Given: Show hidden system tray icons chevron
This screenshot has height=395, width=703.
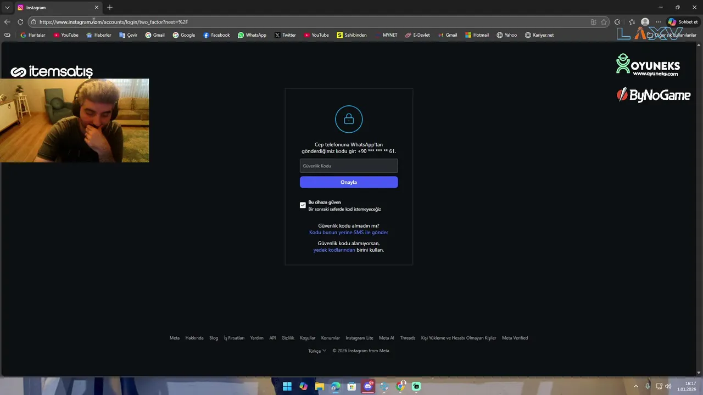Looking at the screenshot, I should pos(636,386).
